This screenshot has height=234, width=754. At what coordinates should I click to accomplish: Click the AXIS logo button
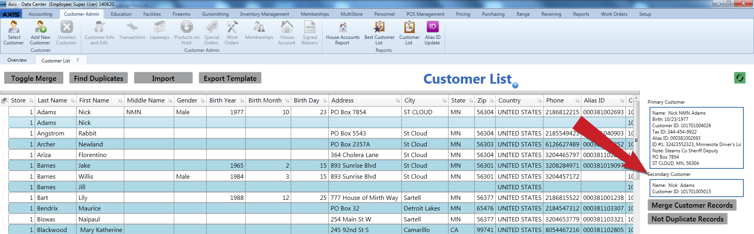pos(11,14)
